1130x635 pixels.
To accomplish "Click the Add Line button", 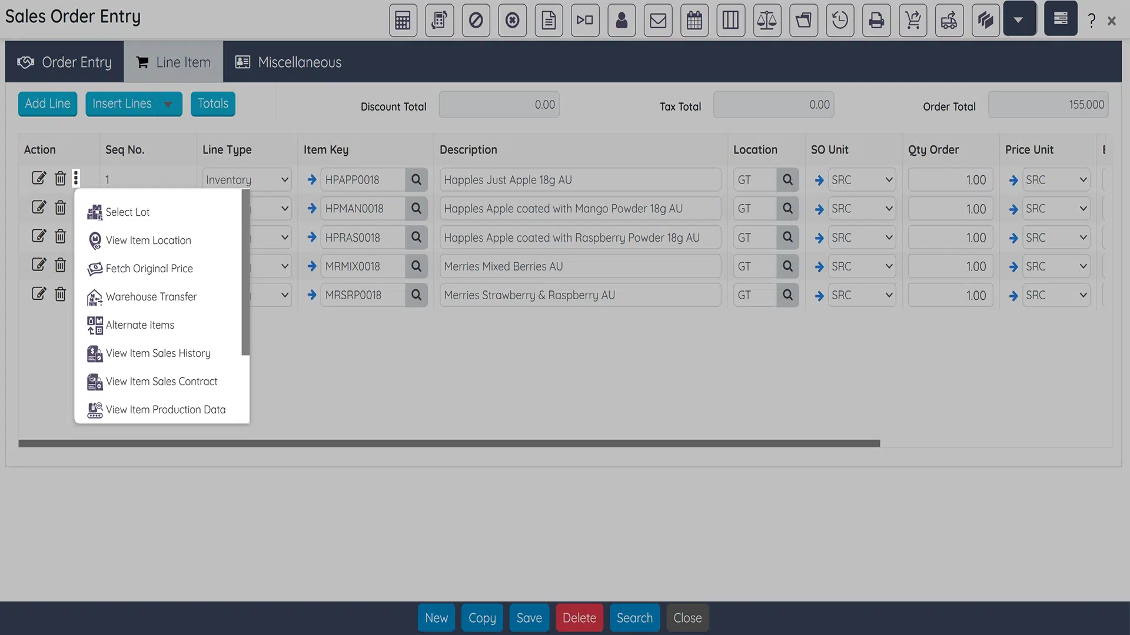I will (x=48, y=104).
